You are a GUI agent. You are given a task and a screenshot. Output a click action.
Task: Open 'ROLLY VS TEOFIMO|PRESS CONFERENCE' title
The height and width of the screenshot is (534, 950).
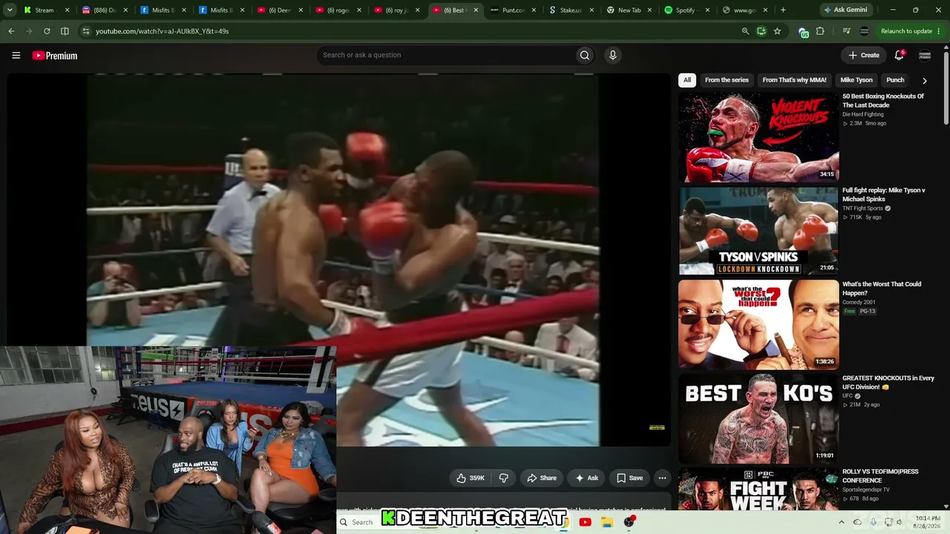tap(880, 476)
